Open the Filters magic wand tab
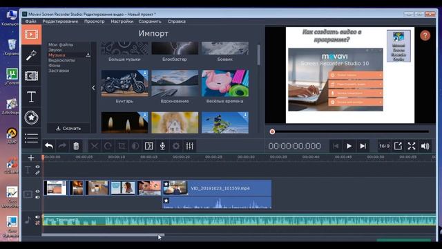Screen dimensions: 442x249 (x=31, y=55)
